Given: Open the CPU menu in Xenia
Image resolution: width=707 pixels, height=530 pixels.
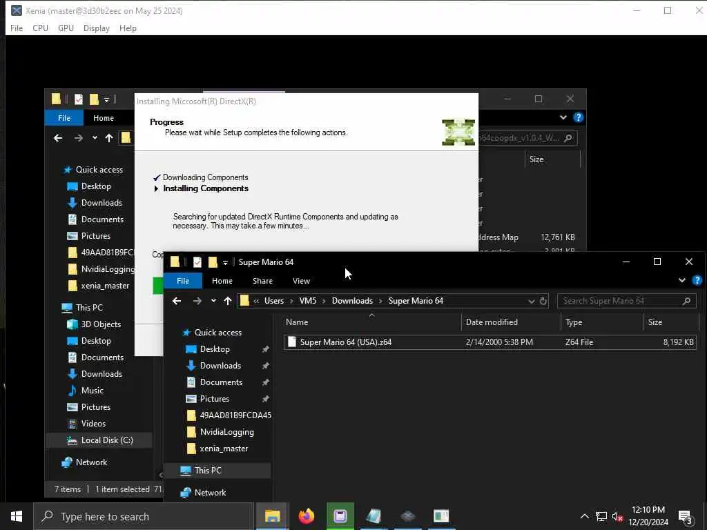Looking at the screenshot, I should coord(40,28).
